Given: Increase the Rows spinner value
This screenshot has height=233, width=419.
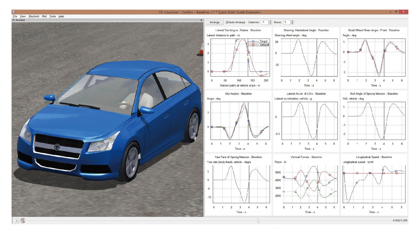Looking at the screenshot, I should click(292, 21).
